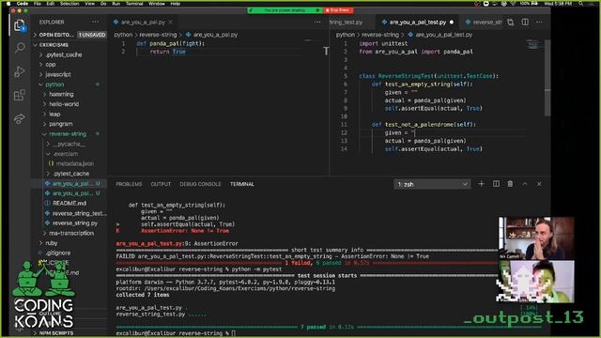Viewport: 601px width, 338px height.
Task: Open reverse_string.py in explorer
Action: (75, 223)
